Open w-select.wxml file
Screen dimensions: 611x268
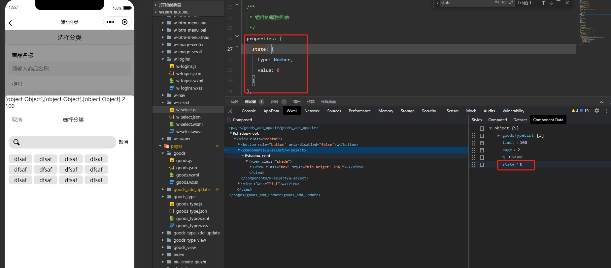[x=189, y=124]
